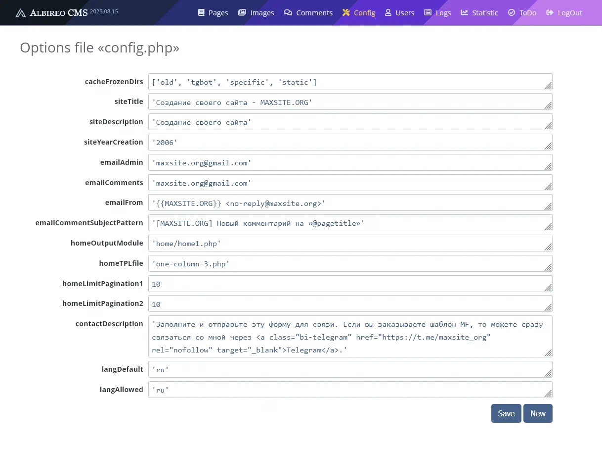602x450 pixels.
Task: Select the Config wrench icon
Action: (345, 12)
